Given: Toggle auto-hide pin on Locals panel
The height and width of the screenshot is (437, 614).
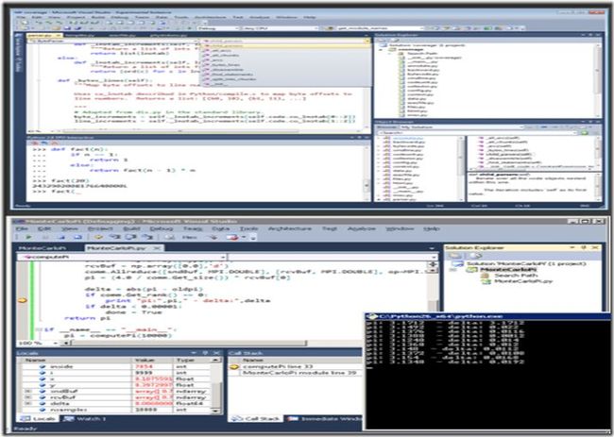Looking at the screenshot, I should point(205,353).
